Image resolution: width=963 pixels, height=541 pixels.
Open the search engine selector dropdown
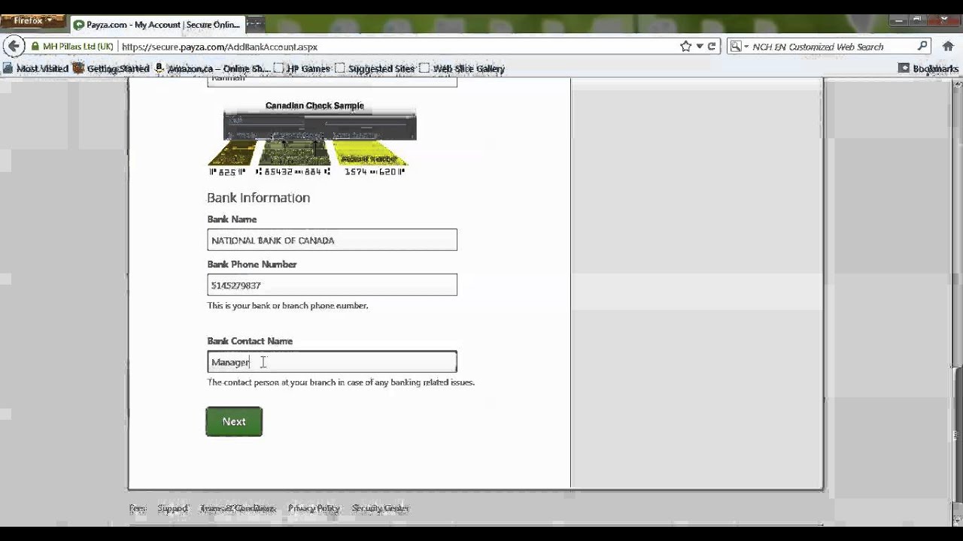click(x=738, y=47)
